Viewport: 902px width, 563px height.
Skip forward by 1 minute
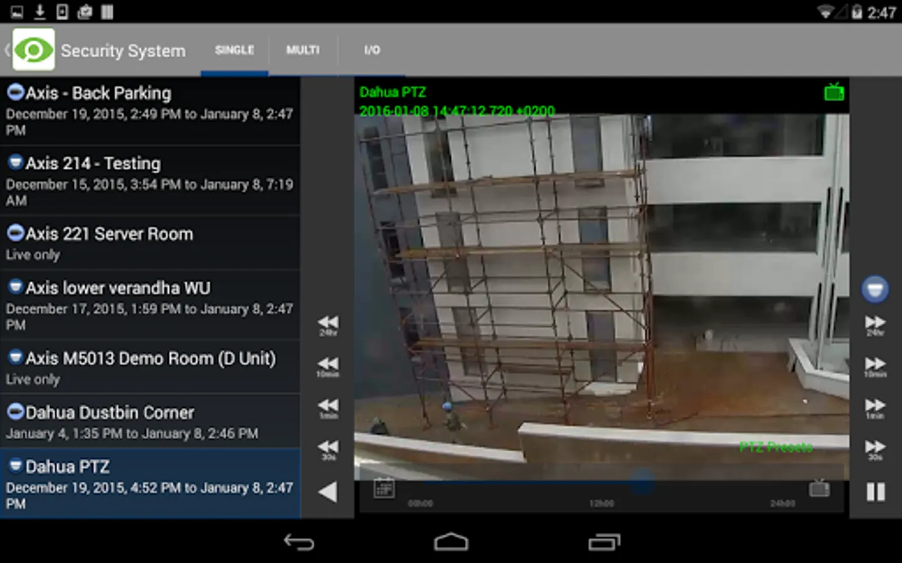(875, 408)
